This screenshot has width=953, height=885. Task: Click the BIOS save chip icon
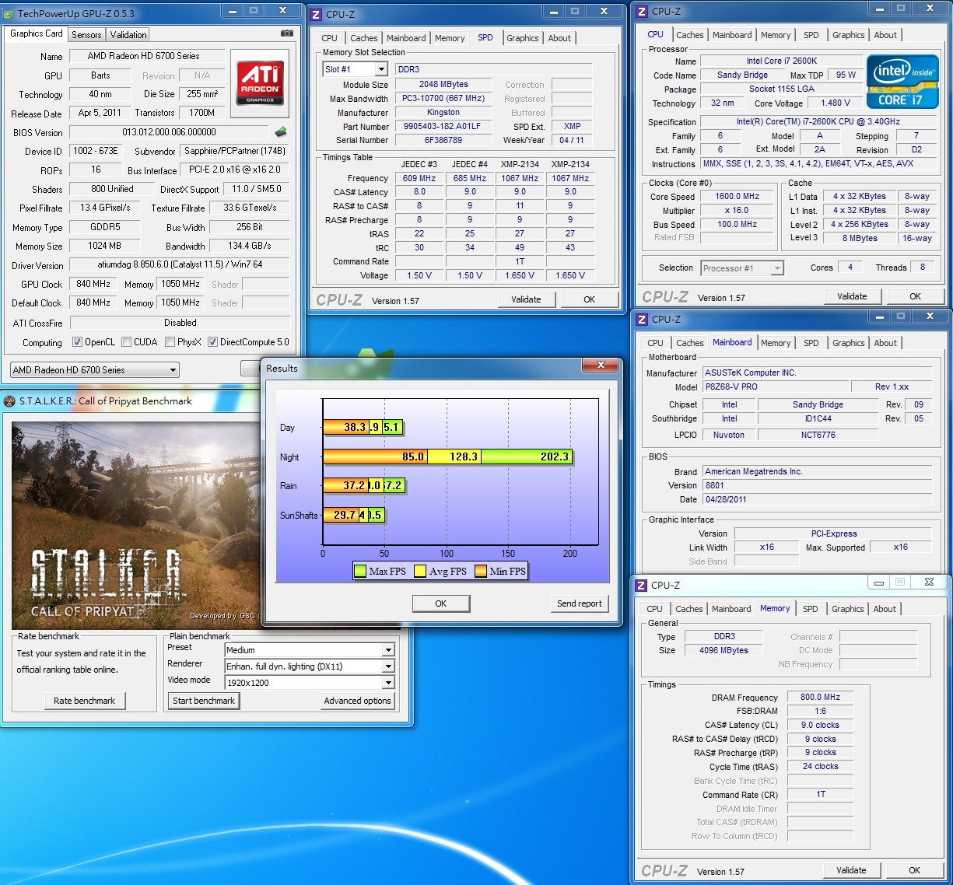tap(281, 132)
